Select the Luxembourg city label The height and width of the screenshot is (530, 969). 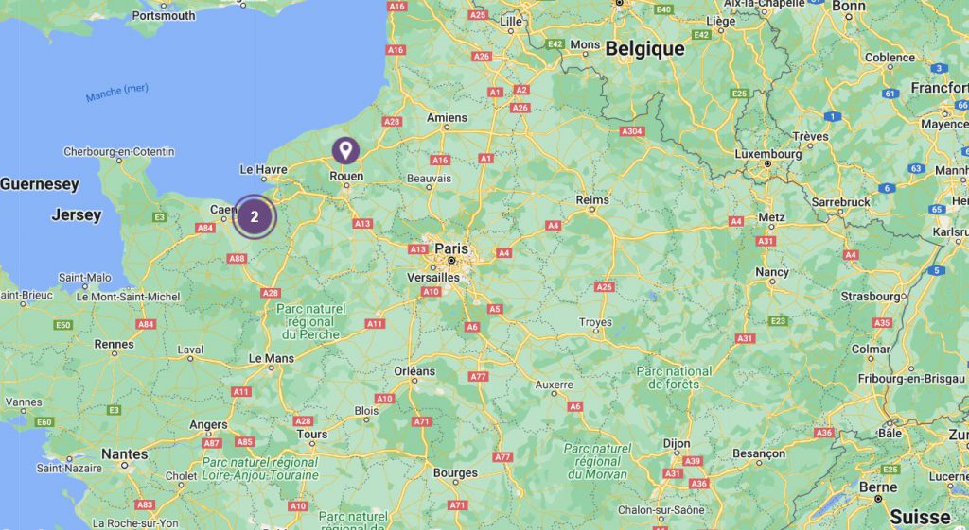[768, 154]
